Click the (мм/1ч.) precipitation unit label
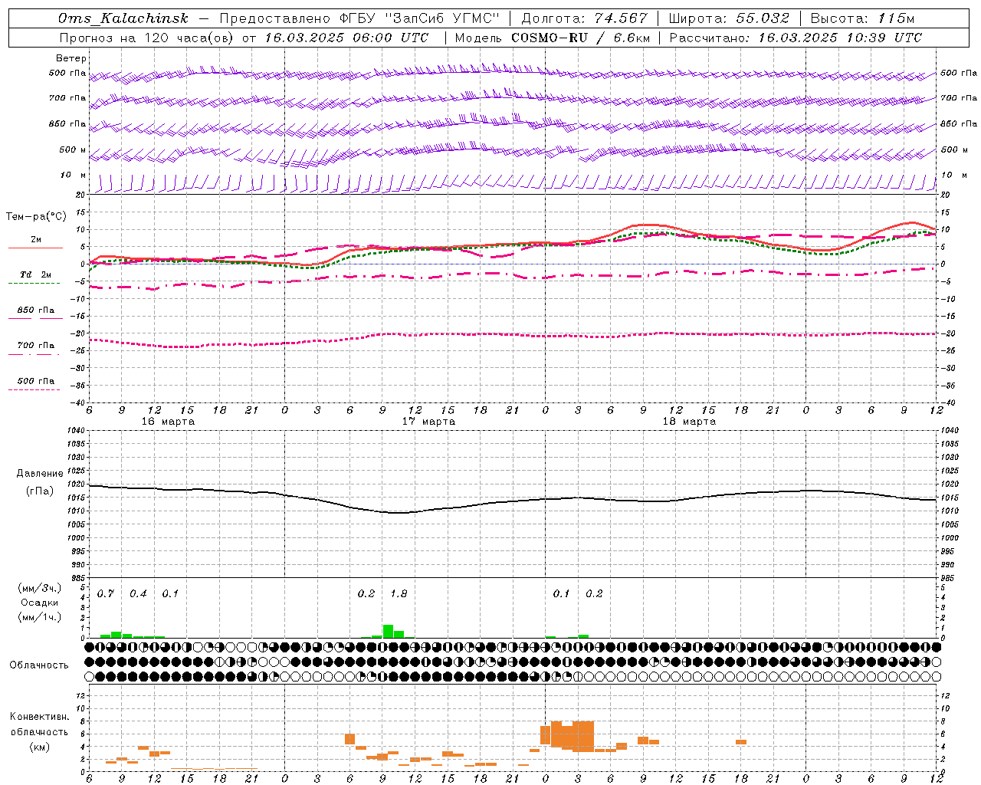981x785 pixels. [40, 616]
